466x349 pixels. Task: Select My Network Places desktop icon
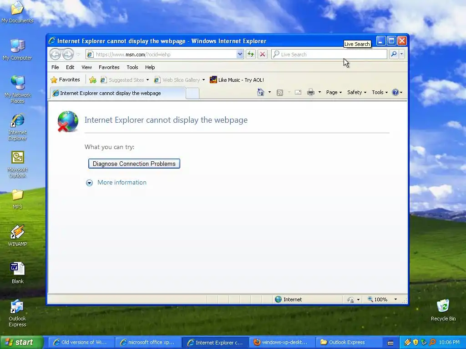[17, 90]
